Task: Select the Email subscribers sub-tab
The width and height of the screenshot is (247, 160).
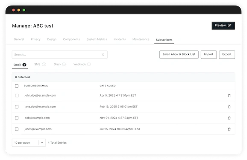Action: tap(20, 65)
